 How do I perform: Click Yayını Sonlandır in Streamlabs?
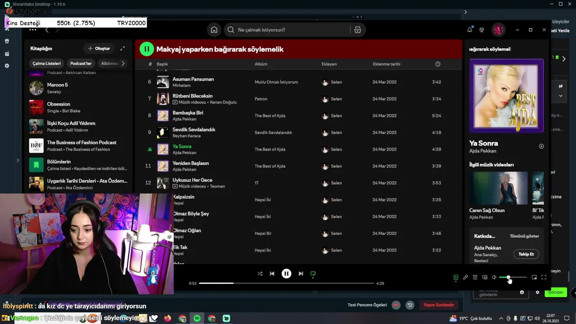(x=439, y=305)
